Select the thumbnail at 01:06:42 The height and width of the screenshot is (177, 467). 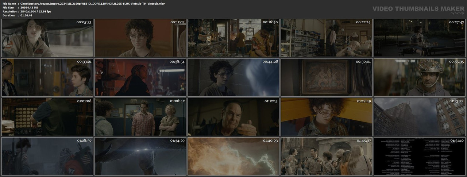click(140, 117)
